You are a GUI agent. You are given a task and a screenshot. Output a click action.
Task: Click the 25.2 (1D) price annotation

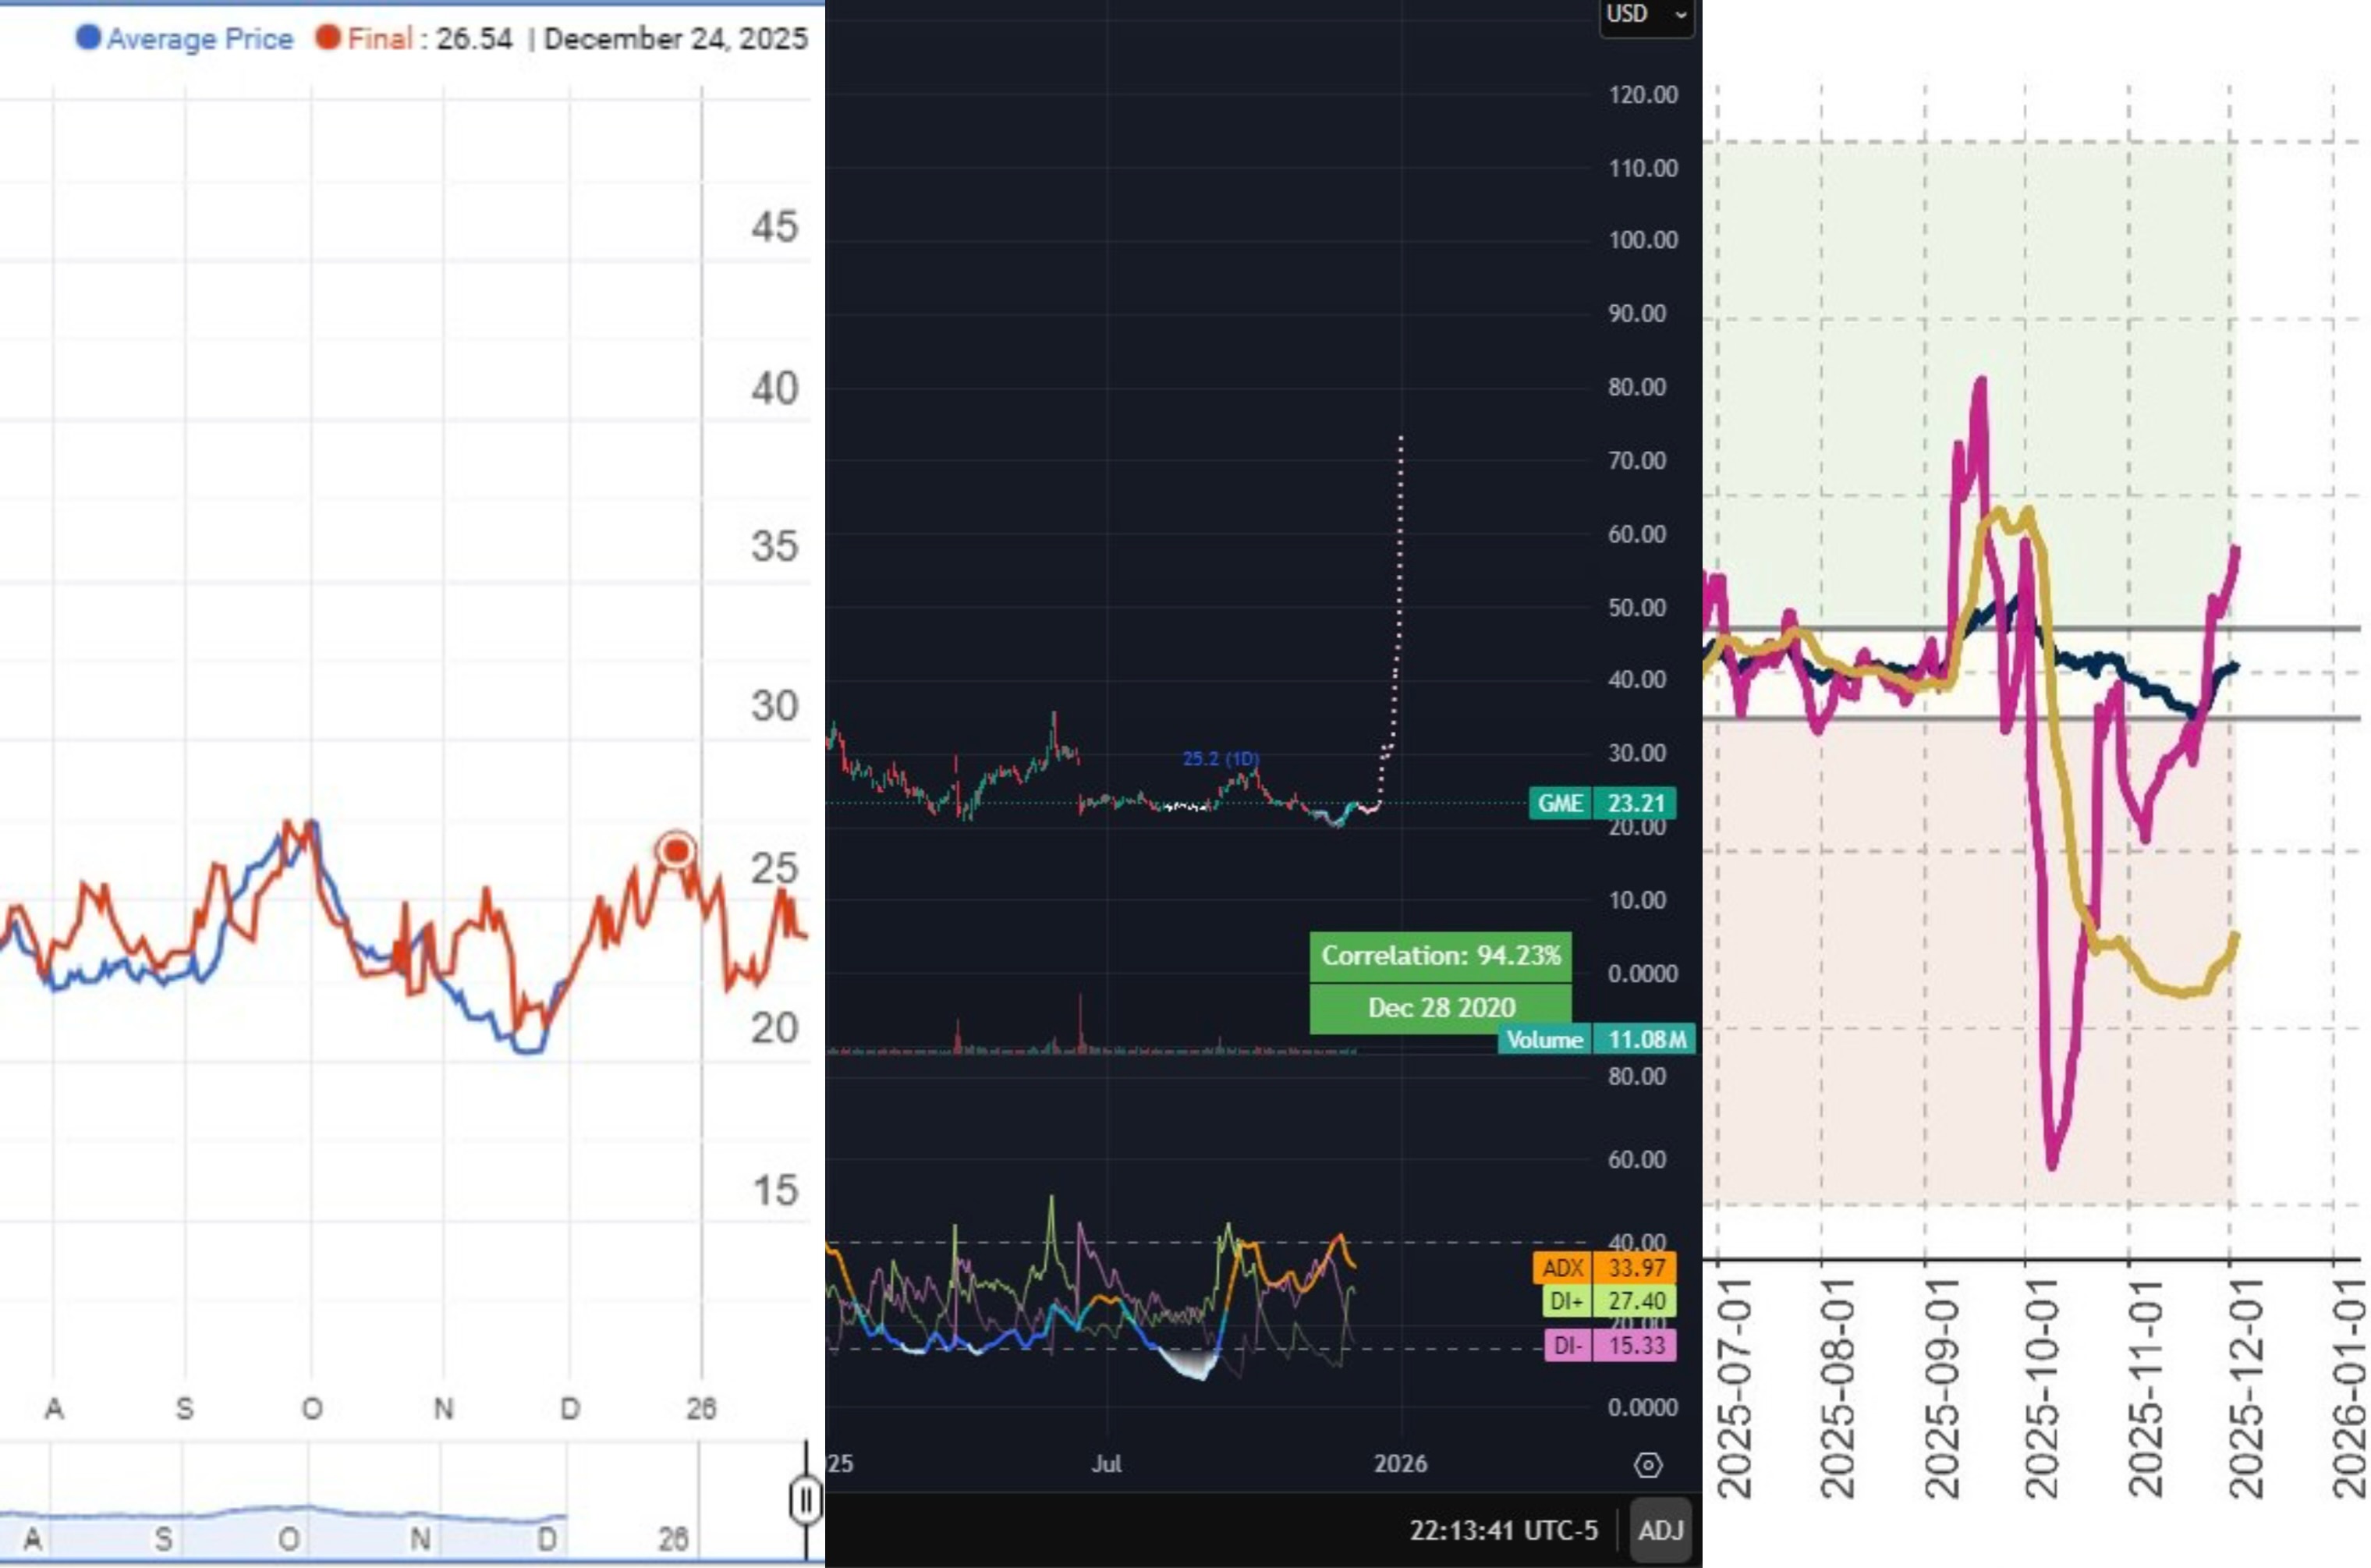coord(1221,758)
